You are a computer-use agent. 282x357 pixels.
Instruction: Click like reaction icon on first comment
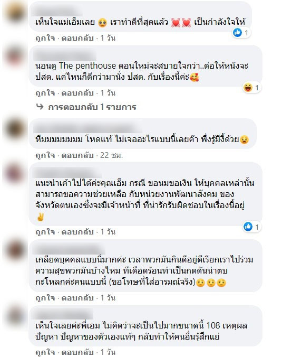point(237,33)
